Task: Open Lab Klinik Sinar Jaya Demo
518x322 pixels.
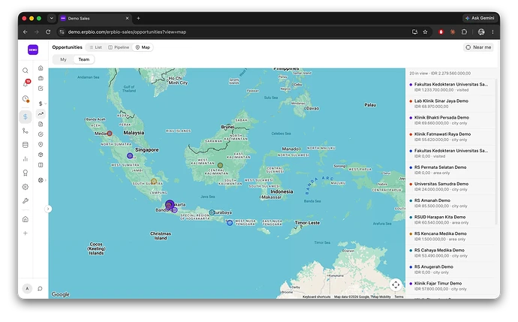Action: (x=451, y=104)
